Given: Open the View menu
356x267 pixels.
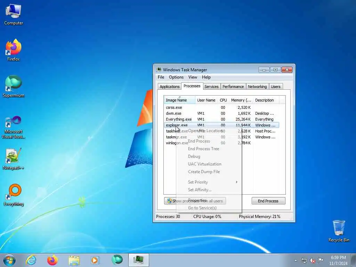Looking at the screenshot, I should point(193,77).
